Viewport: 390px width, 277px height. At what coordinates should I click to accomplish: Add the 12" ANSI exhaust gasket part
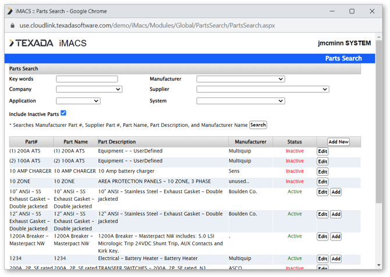tap(336, 214)
